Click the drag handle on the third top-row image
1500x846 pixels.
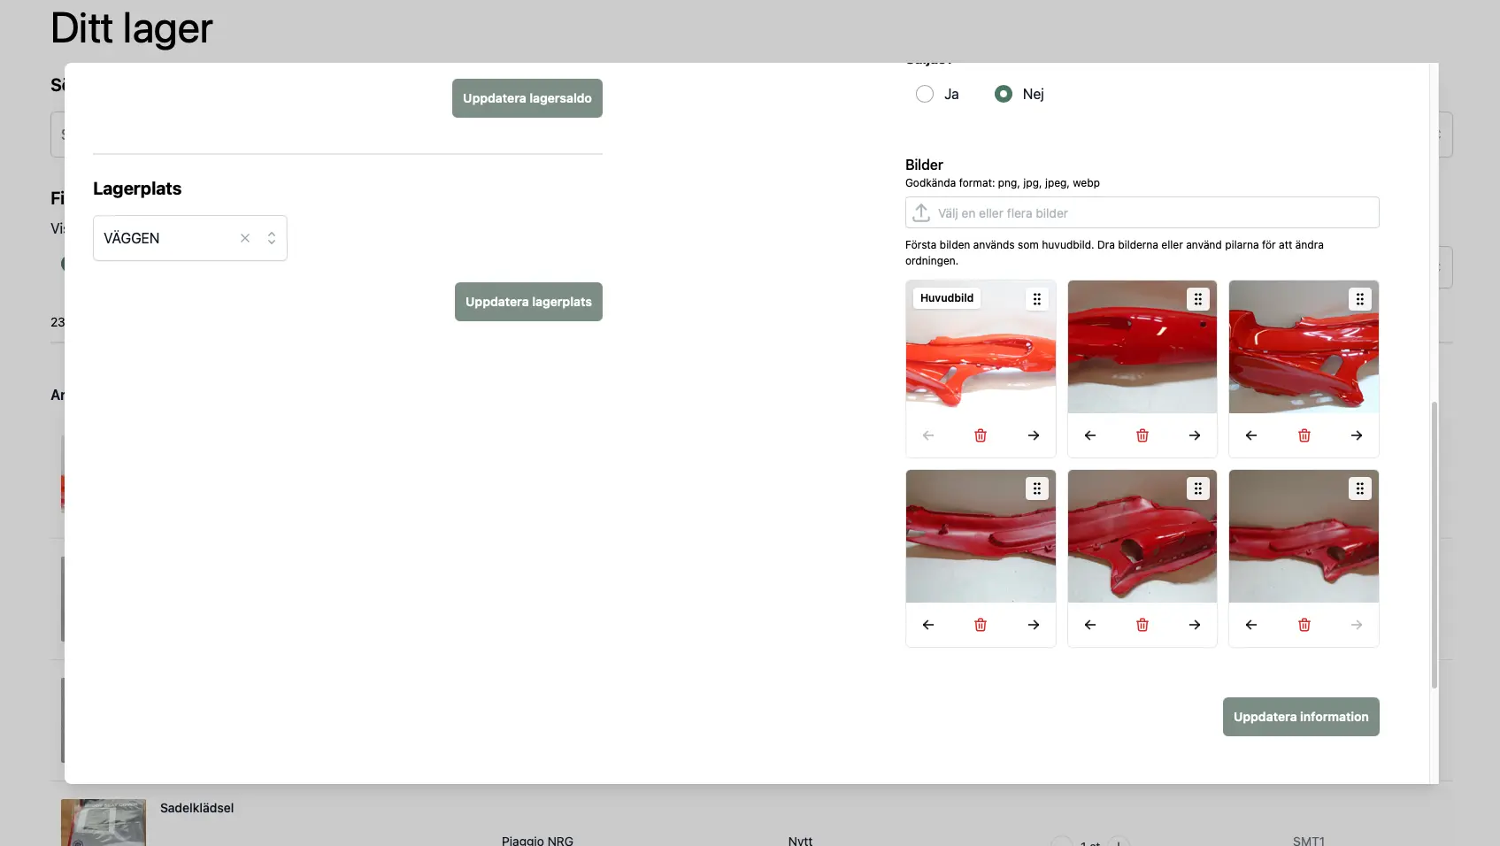pos(1360,299)
